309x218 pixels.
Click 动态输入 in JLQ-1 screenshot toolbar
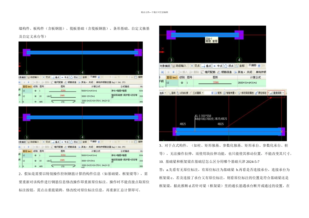coord(179,66)
